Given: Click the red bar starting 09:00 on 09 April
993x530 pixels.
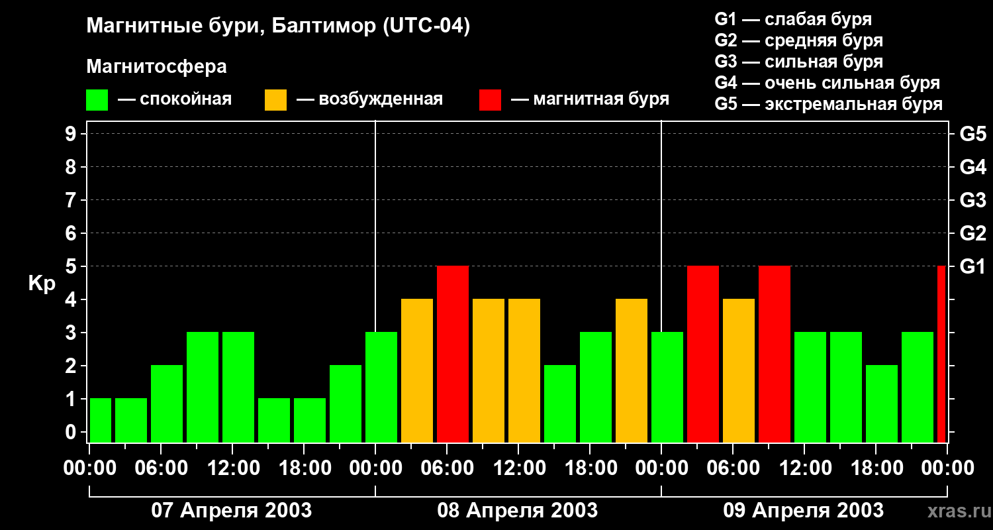Looking at the screenshot, I should 775,354.
